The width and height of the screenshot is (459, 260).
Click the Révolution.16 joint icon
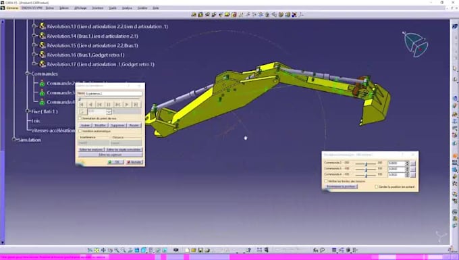tap(43, 55)
